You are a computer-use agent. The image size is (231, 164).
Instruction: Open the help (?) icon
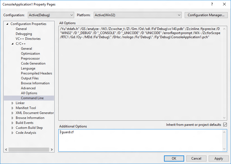[211, 4]
